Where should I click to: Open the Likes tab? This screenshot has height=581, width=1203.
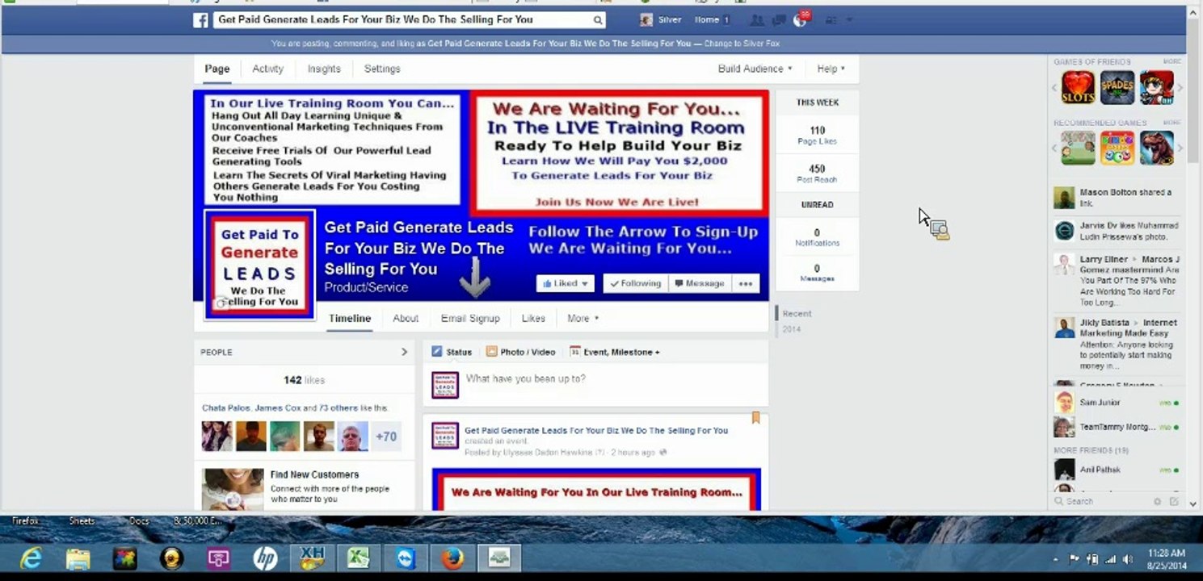(x=533, y=318)
